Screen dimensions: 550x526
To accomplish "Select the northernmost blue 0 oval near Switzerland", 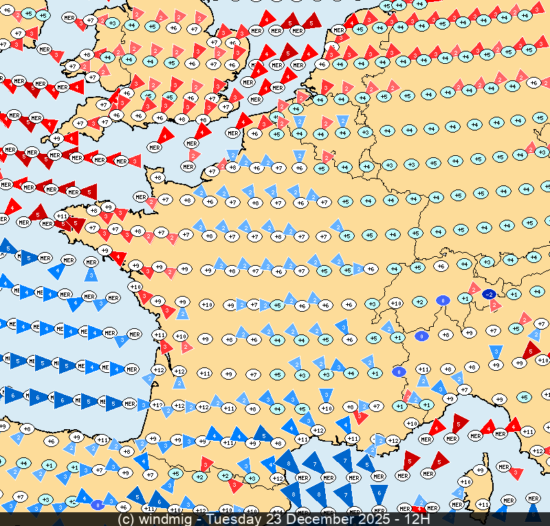I will click(x=443, y=300).
